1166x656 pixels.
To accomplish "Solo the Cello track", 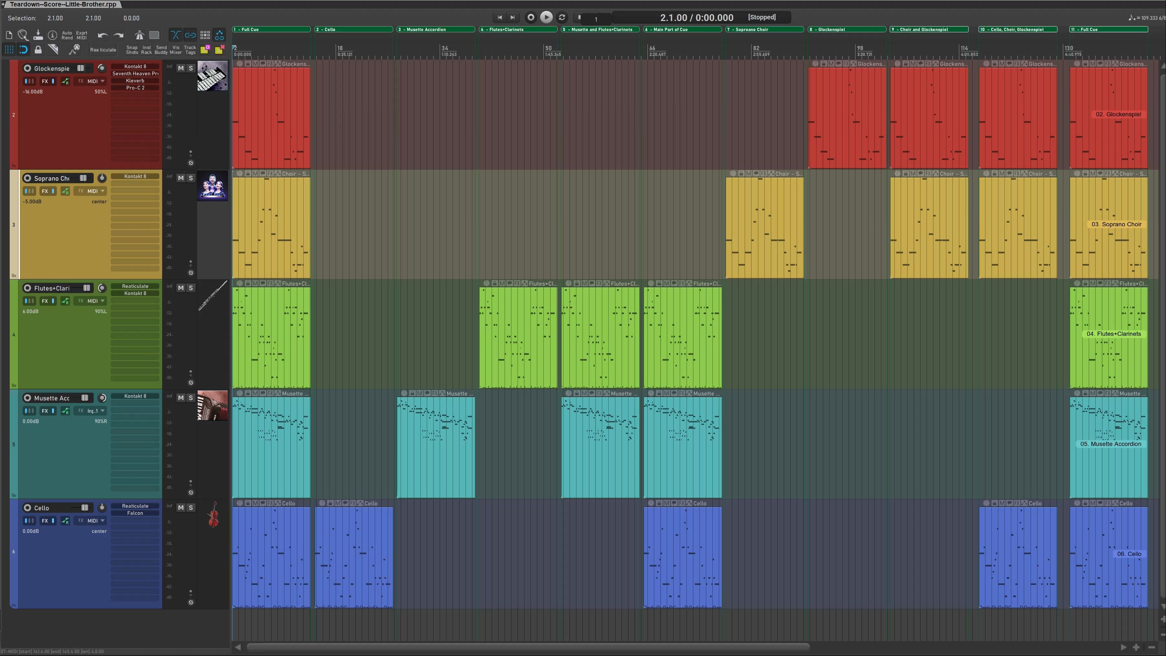I will 191,507.
